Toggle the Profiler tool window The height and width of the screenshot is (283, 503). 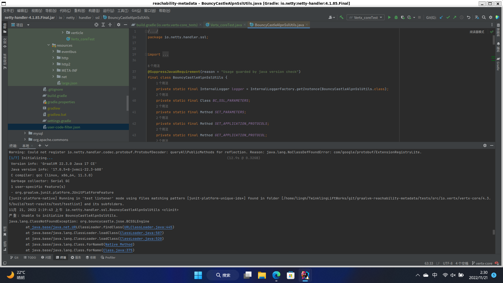click(108, 257)
